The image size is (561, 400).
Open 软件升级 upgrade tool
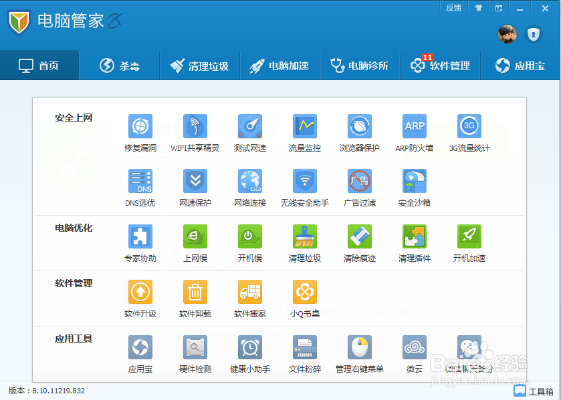(140, 292)
